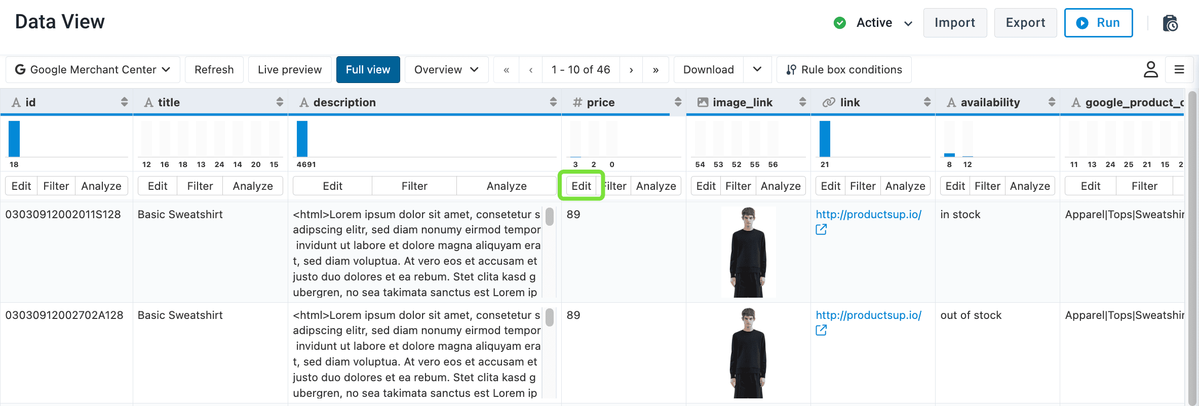Sort by the price column arrows
1199x406 pixels.
click(678, 102)
